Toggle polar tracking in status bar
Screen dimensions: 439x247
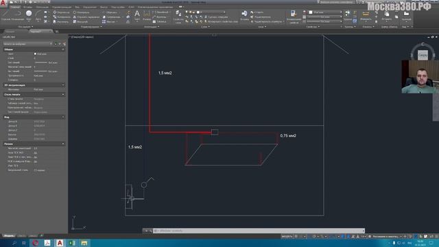[x=314, y=236]
